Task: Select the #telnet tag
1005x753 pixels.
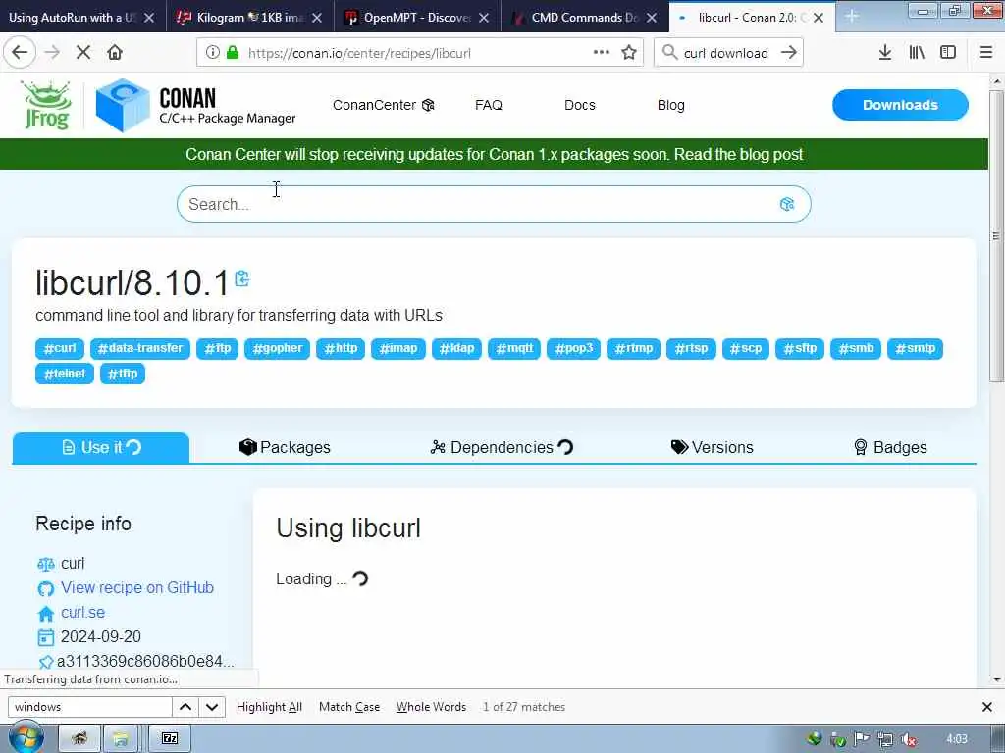Action: [x=64, y=374]
